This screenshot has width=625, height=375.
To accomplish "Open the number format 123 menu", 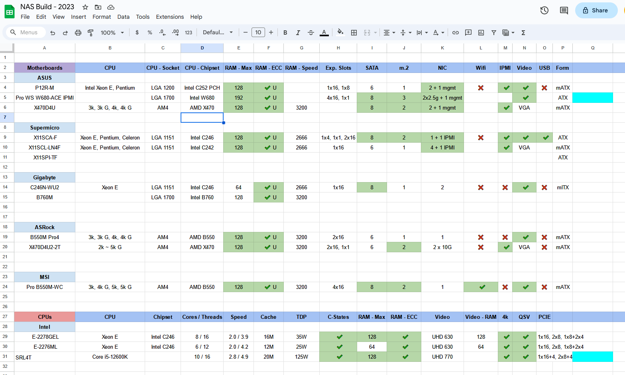I will tap(189, 33).
